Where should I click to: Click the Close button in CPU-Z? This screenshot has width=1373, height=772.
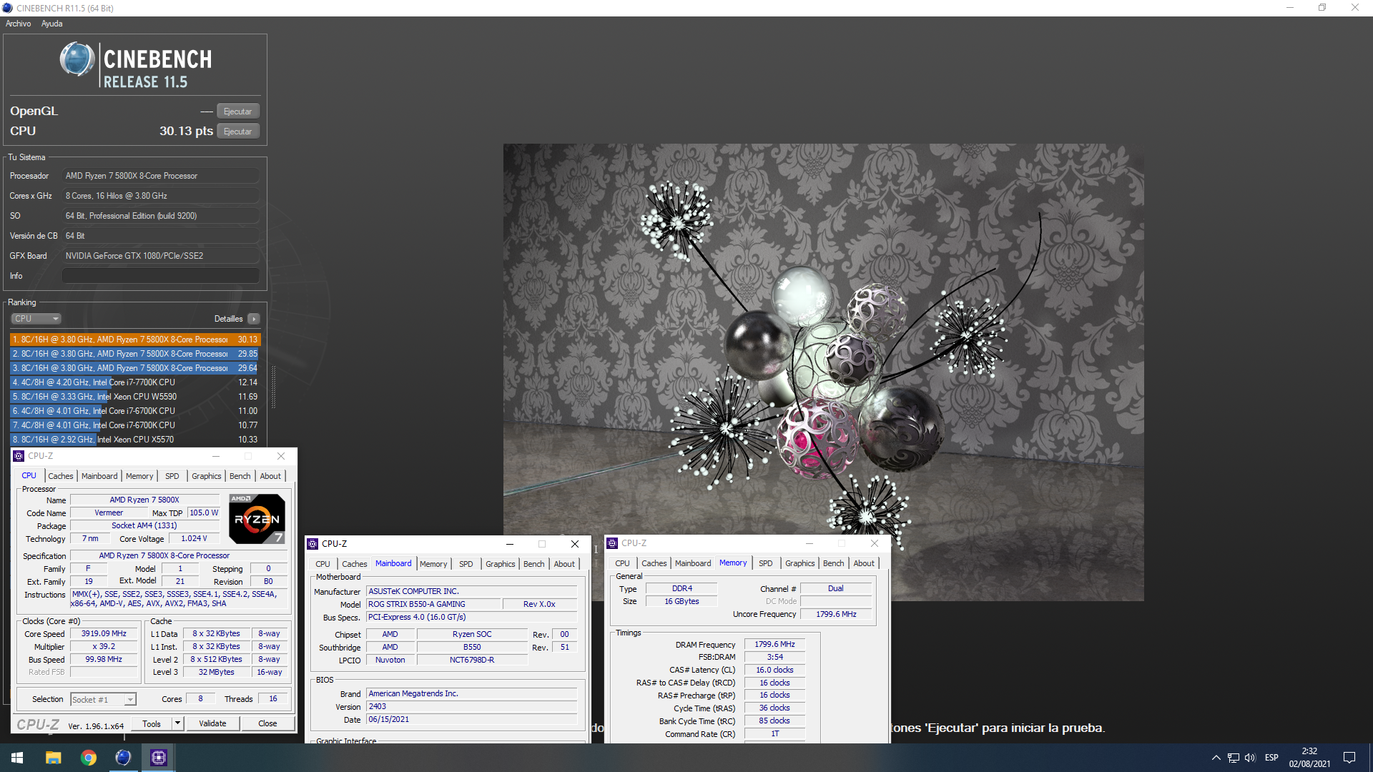(267, 724)
